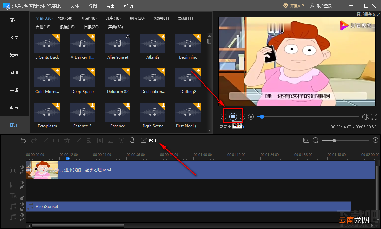Switch to the 转场 transitions panel
The height and width of the screenshot is (229, 381).
(14, 90)
